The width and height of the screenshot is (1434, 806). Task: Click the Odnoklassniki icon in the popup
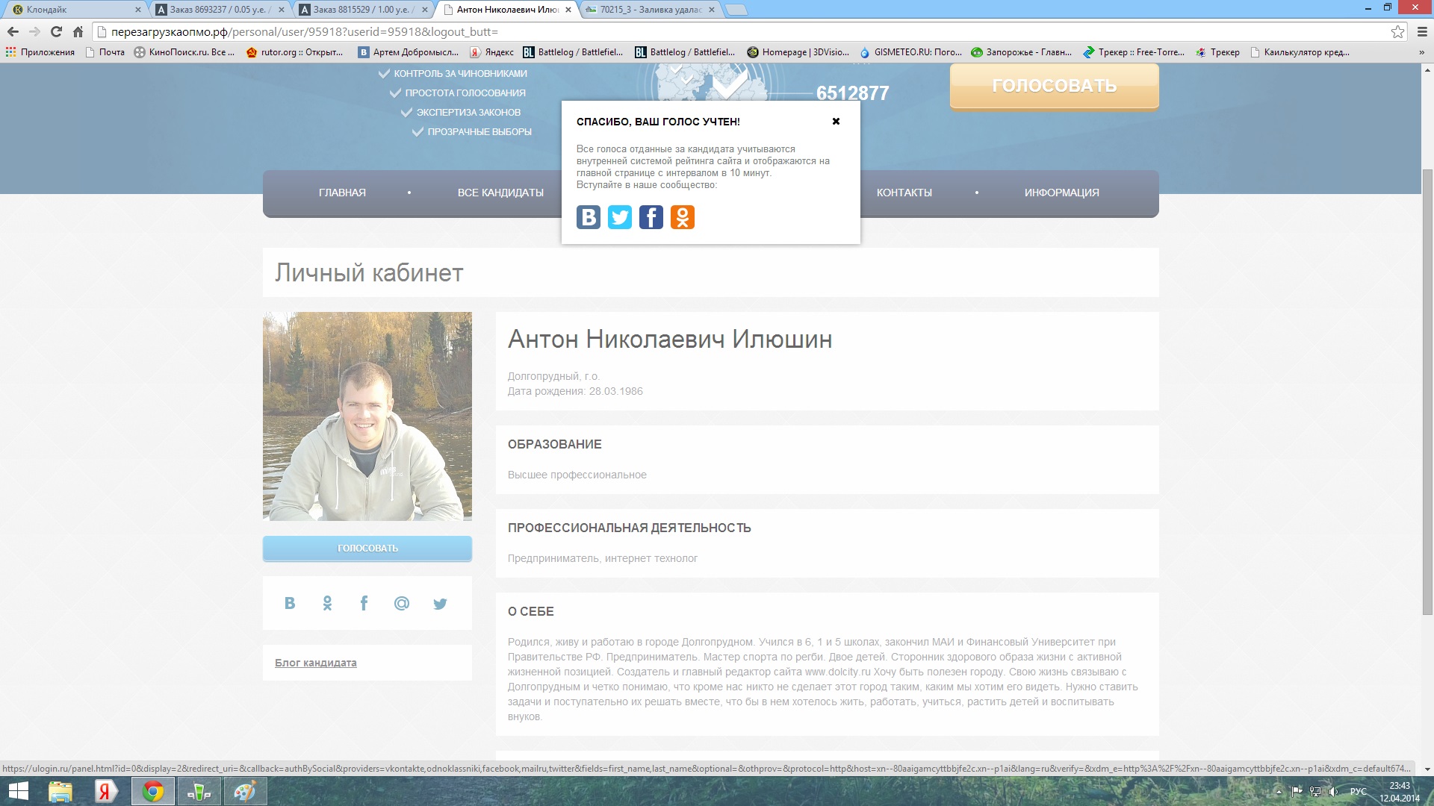click(683, 217)
